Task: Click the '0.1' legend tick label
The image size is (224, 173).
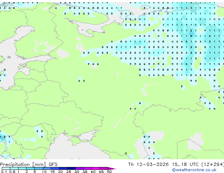Action: (4, 172)
